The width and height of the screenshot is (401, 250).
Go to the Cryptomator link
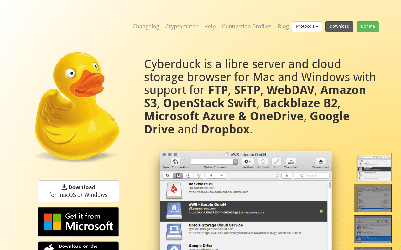pyautogui.click(x=181, y=27)
